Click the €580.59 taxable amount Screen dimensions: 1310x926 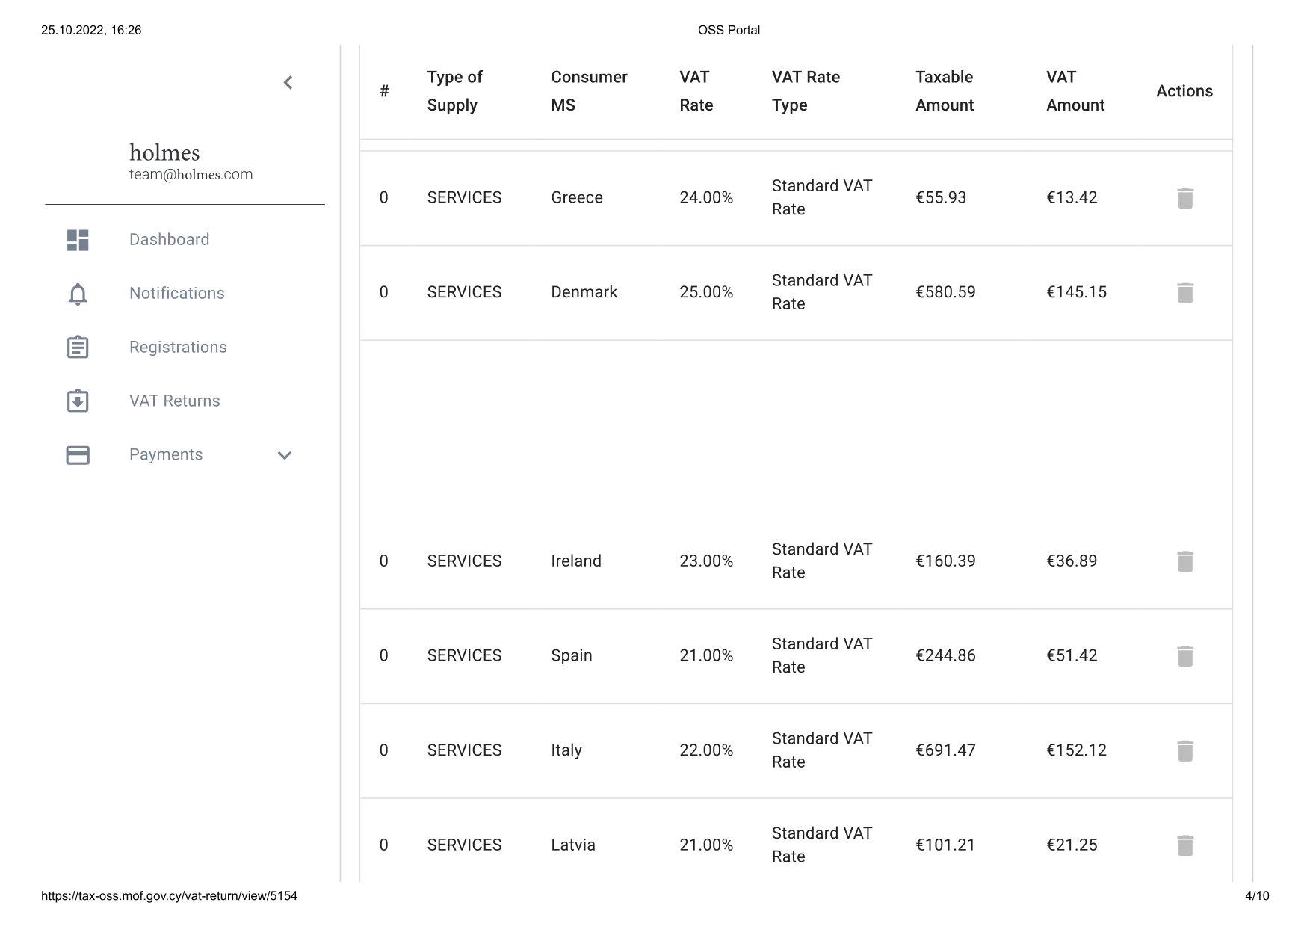pos(945,291)
